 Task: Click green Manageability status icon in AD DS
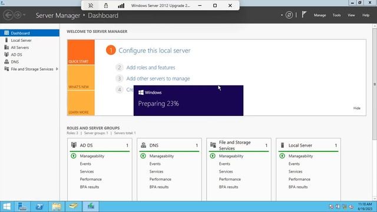point(74,155)
